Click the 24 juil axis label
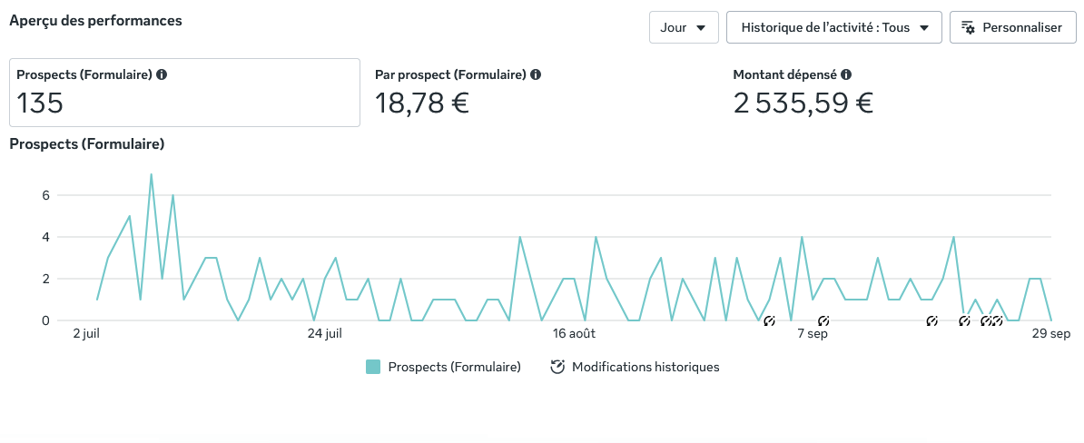Screen dimensions: 1084x443 tap(325, 334)
